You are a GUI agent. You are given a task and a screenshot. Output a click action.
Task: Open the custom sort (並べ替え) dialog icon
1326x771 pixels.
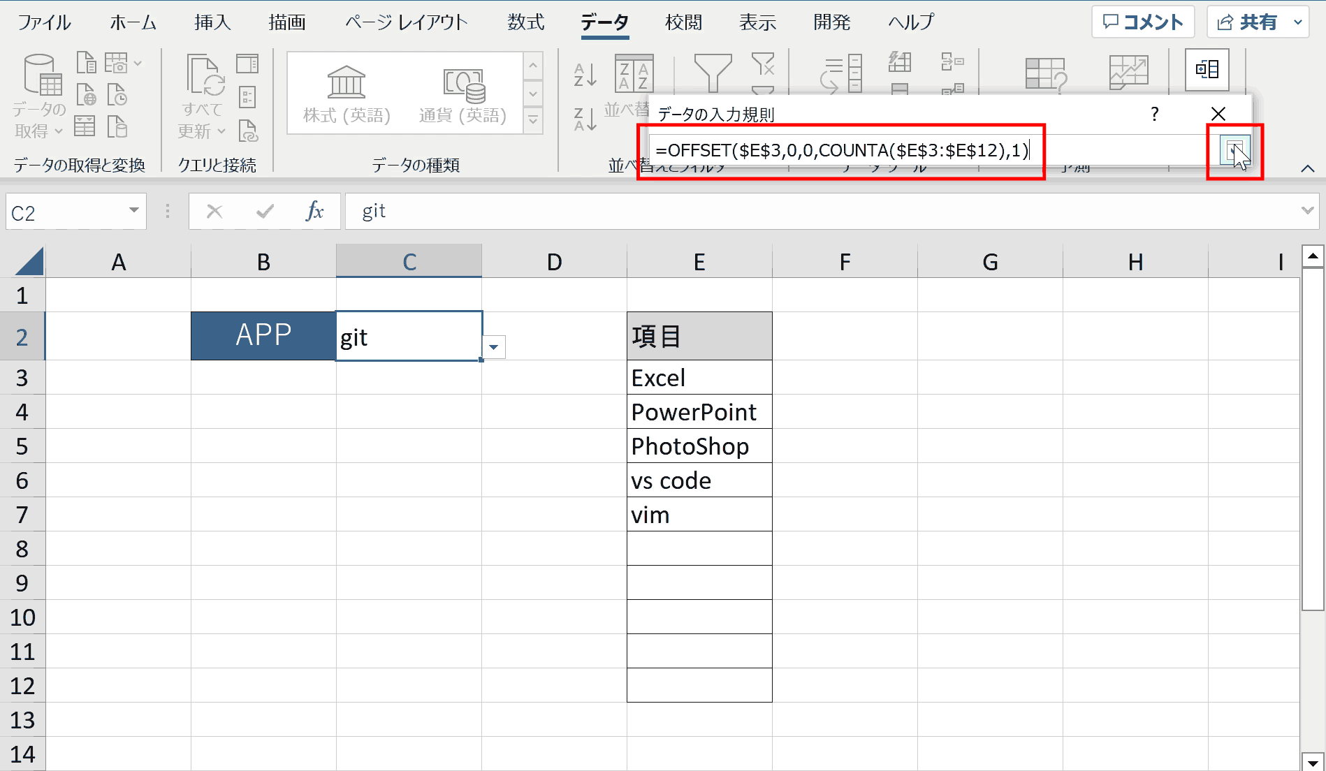[x=634, y=73]
